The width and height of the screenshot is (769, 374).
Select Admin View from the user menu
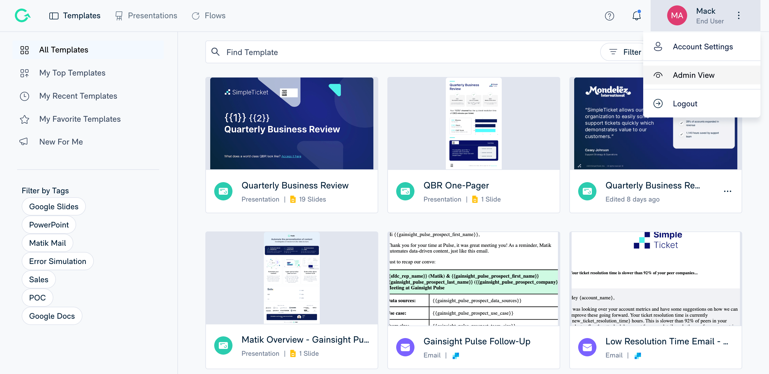pyautogui.click(x=693, y=75)
